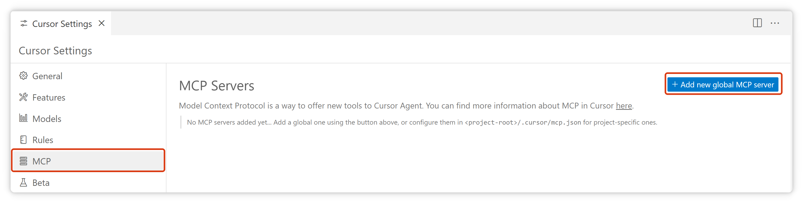Image resolution: width=803 pixels, height=203 pixels.
Task: Close the Cursor Settings tab
Action: click(x=102, y=23)
